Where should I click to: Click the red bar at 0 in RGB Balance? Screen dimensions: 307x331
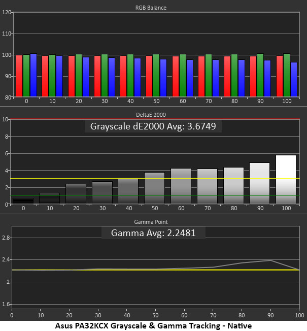[19, 76]
